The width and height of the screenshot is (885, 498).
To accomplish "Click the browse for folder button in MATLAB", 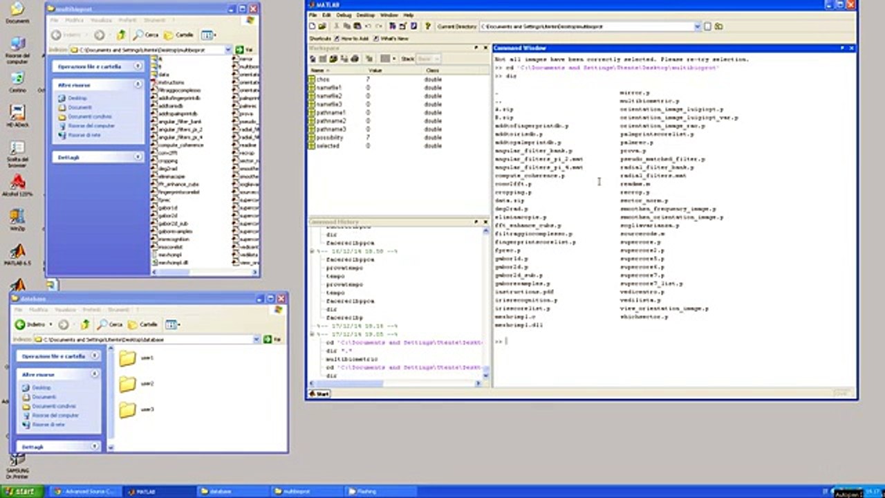I will point(708,26).
